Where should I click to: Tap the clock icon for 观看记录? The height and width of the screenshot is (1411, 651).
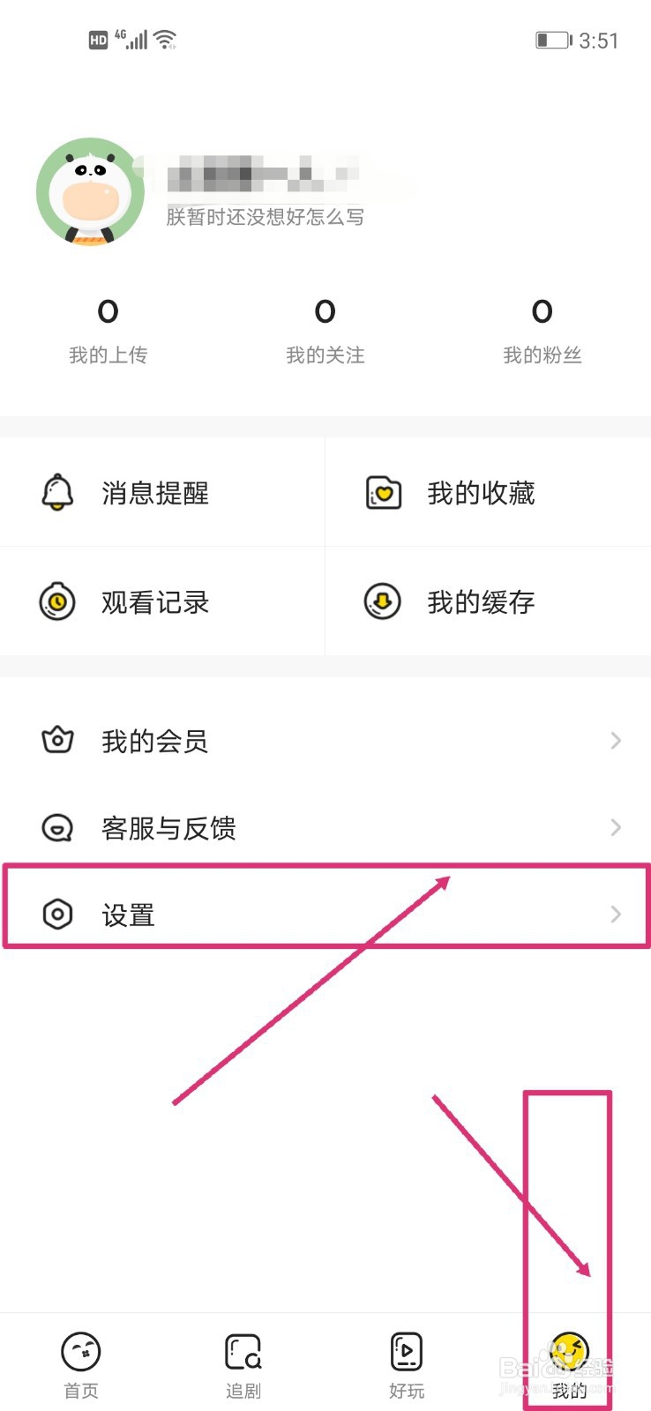pyautogui.click(x=57, y=601)
